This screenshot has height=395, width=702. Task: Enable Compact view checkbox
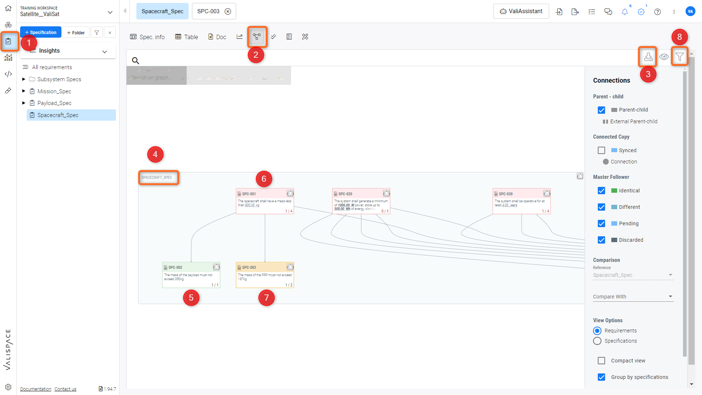601,361
